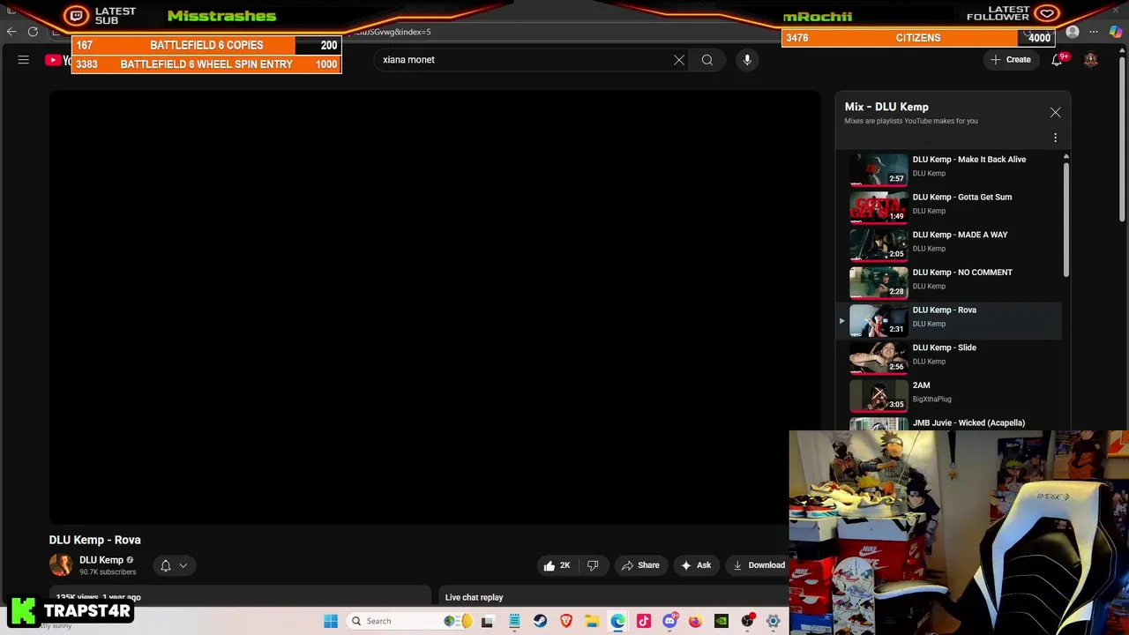
Task: Like the DLU Kemp - Rova video
Action: pyautogui.click(x=557, y=565)
